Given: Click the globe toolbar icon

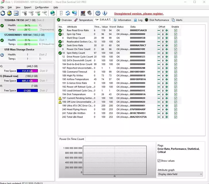Looking at the screenshot, I should (53, 13).
